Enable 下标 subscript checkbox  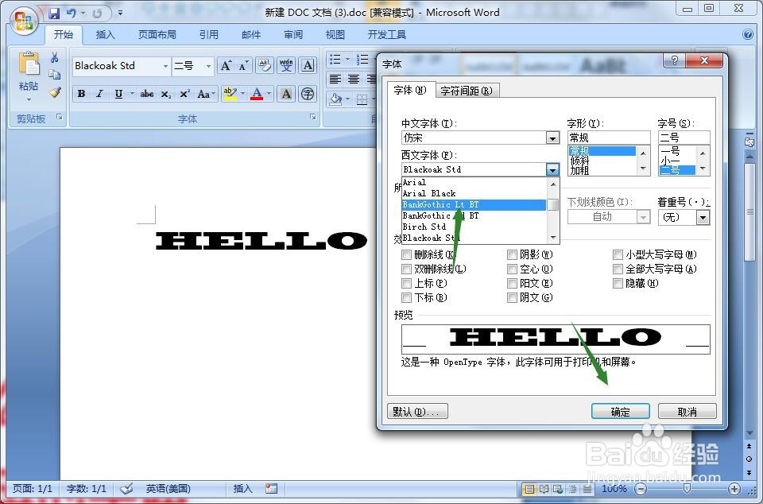[x=406, y=297]
